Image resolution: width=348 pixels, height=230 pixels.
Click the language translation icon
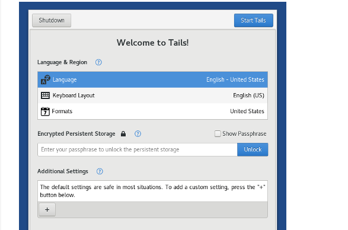[46, 79]
